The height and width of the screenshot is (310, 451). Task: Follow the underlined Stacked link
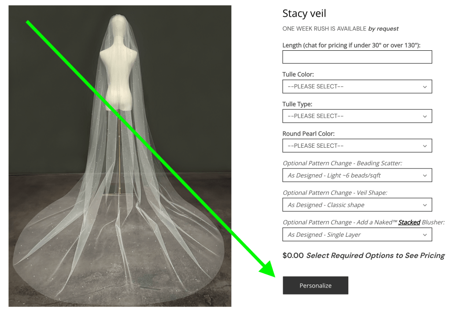(x=409, y=222)
